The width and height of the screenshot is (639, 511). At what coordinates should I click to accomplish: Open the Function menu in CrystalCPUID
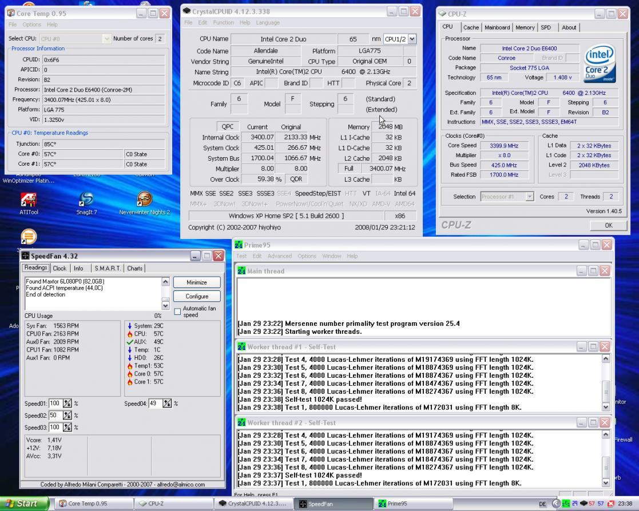click(x=223, y=23)
